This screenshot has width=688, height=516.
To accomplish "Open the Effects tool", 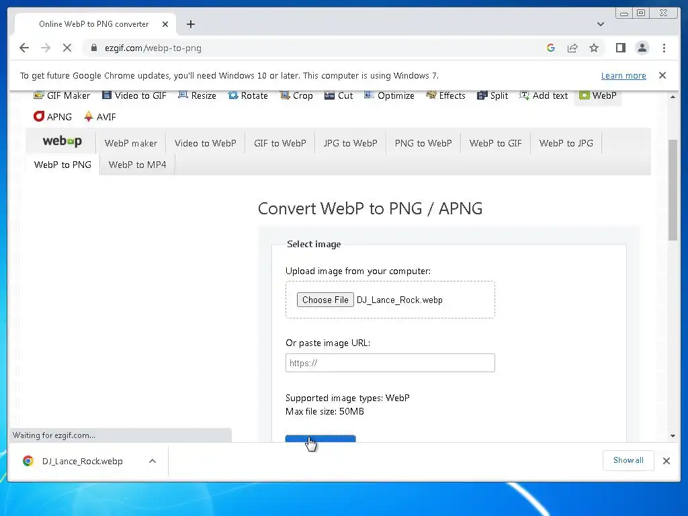I will point(445,95).
